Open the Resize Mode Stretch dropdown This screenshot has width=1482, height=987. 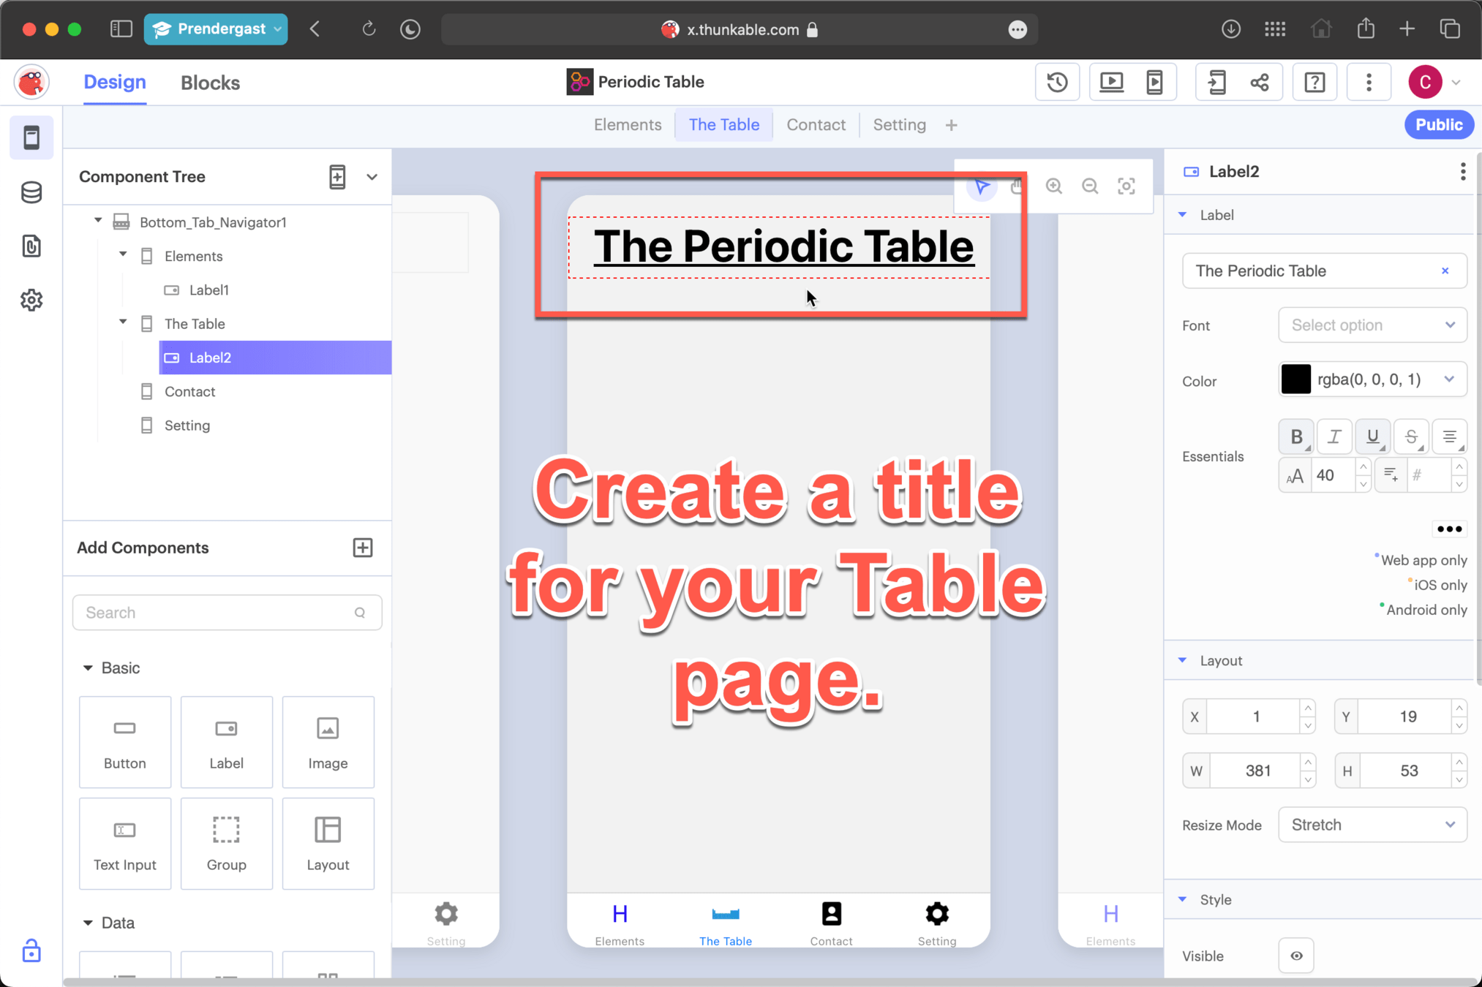click(x=1372, y=825)
